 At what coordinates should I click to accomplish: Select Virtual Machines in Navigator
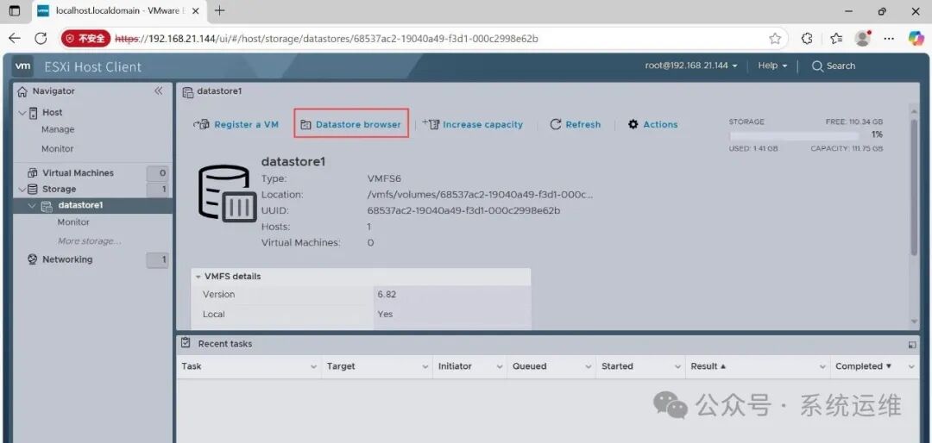click(x=78, y=173)
